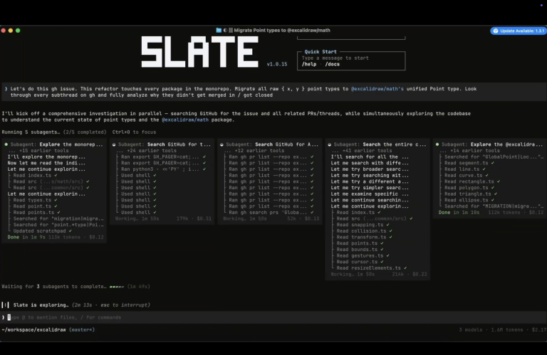Screen dimensions: 547x355
Task: Click the /help command in Quick Start
Action: click(309, 64)
